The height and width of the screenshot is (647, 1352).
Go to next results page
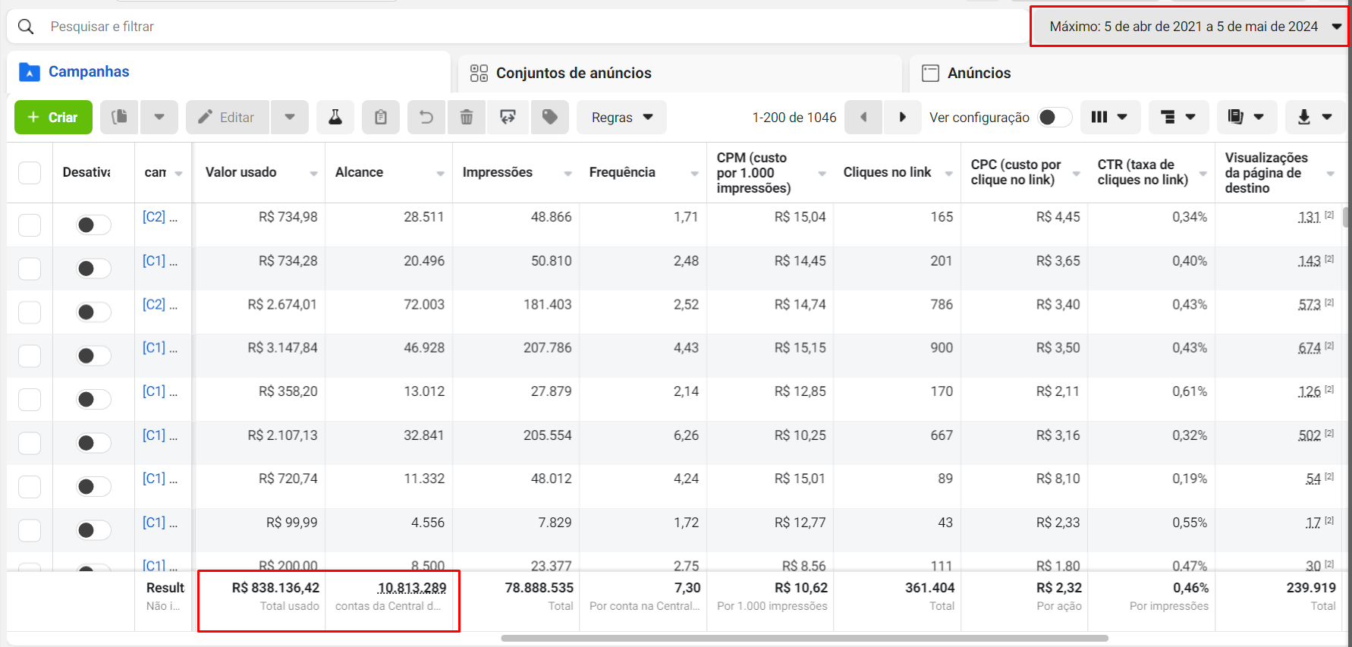(902, 117)
